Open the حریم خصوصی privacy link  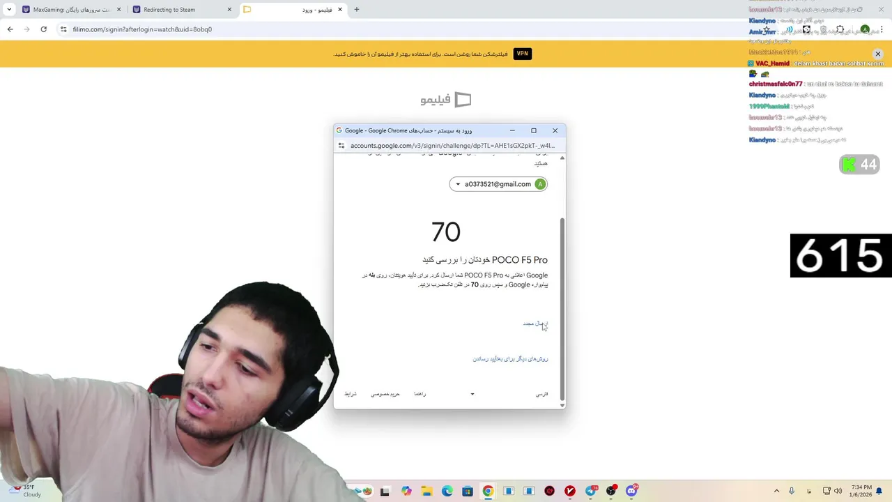[x=385, y=394]
